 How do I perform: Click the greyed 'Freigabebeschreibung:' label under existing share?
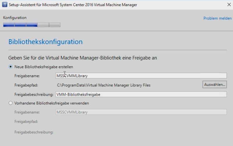(x=34, y=132)
